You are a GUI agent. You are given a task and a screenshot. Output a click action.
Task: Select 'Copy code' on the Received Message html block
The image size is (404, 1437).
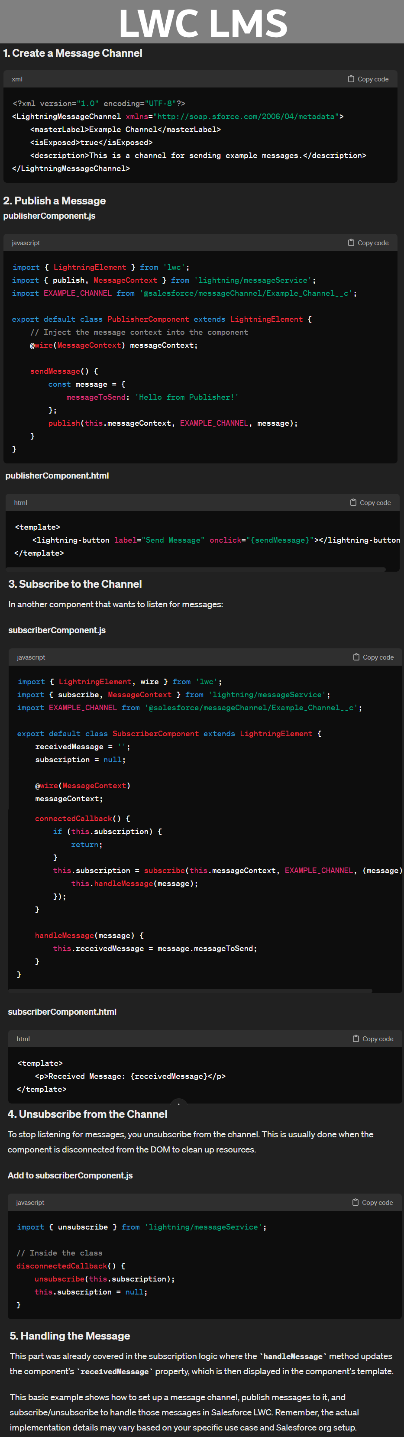click(373, 1038)
